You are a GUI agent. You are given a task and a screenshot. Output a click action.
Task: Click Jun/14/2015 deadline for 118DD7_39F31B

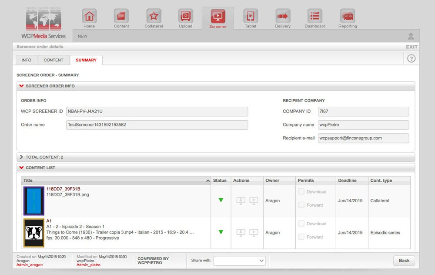click(x=350, y=201)
